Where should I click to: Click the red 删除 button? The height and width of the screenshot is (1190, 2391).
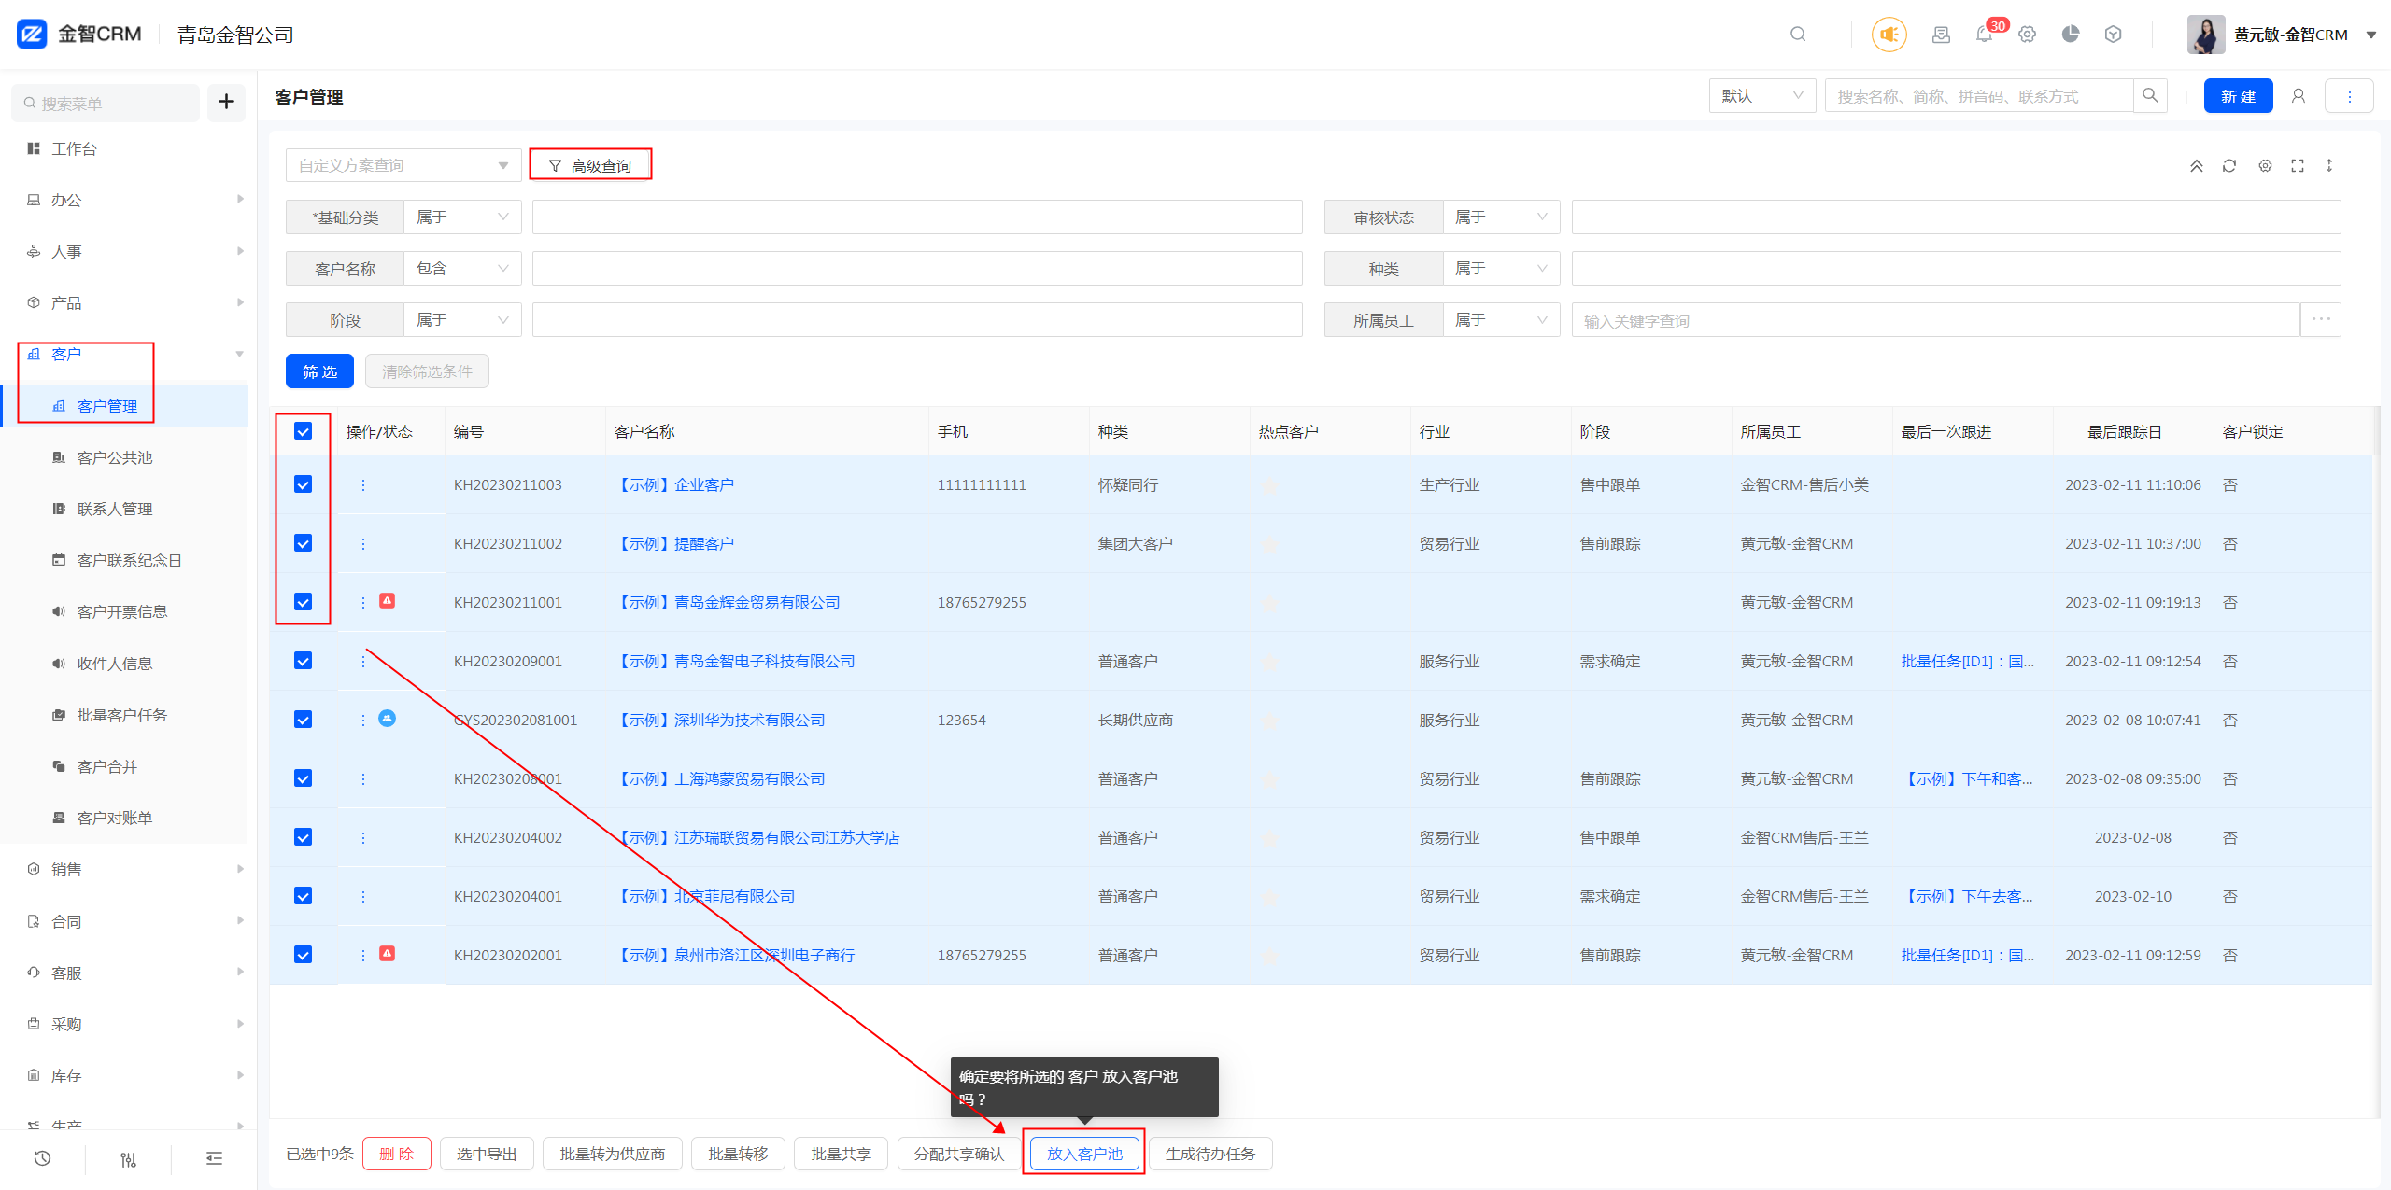coord(396,1154)
